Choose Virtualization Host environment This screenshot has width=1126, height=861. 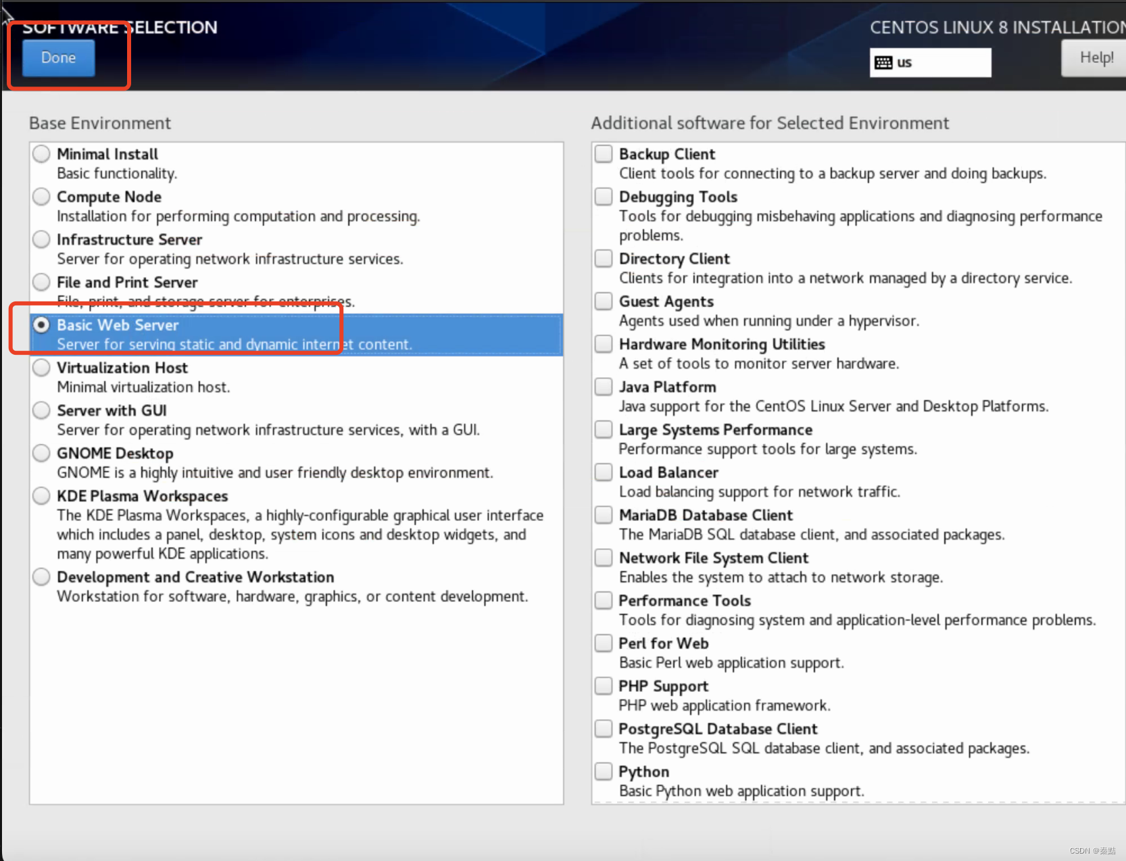pyautogui.click(x=41, y=368)
